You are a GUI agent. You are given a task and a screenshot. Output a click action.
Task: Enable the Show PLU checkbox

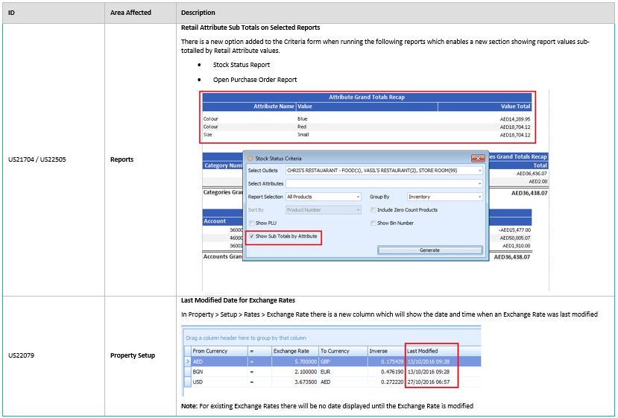click(251, 223)
